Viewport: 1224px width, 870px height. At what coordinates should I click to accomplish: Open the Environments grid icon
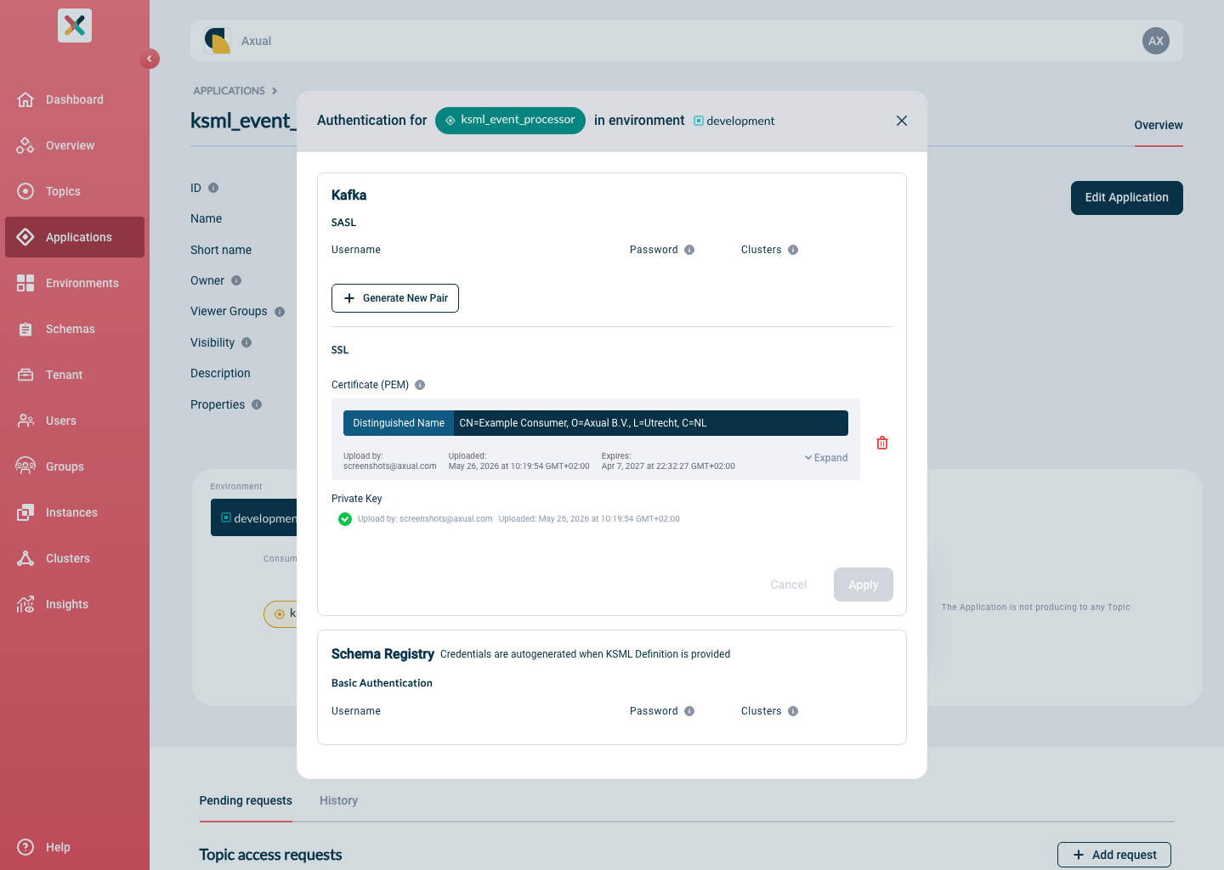pos(25,283)
